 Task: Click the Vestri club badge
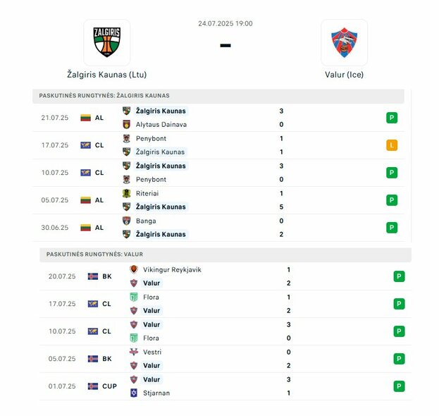tap(134, 352)
